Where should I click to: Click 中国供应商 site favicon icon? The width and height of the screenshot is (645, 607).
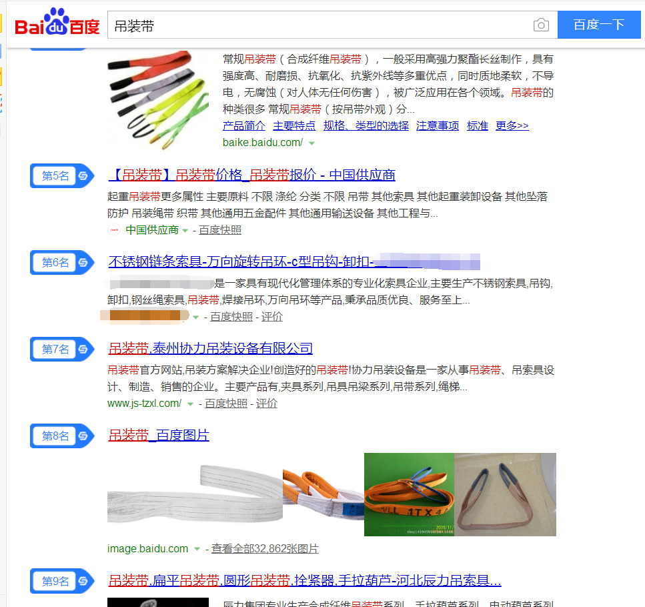pos(114,230)
